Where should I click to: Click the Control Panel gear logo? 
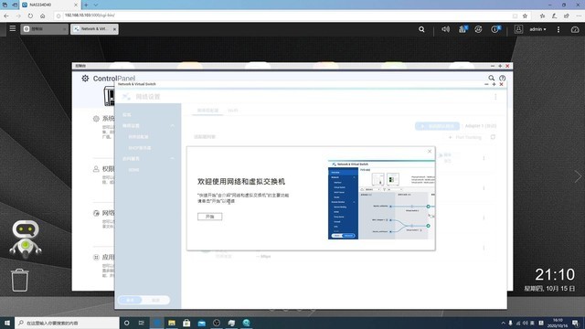pos(85,79)
